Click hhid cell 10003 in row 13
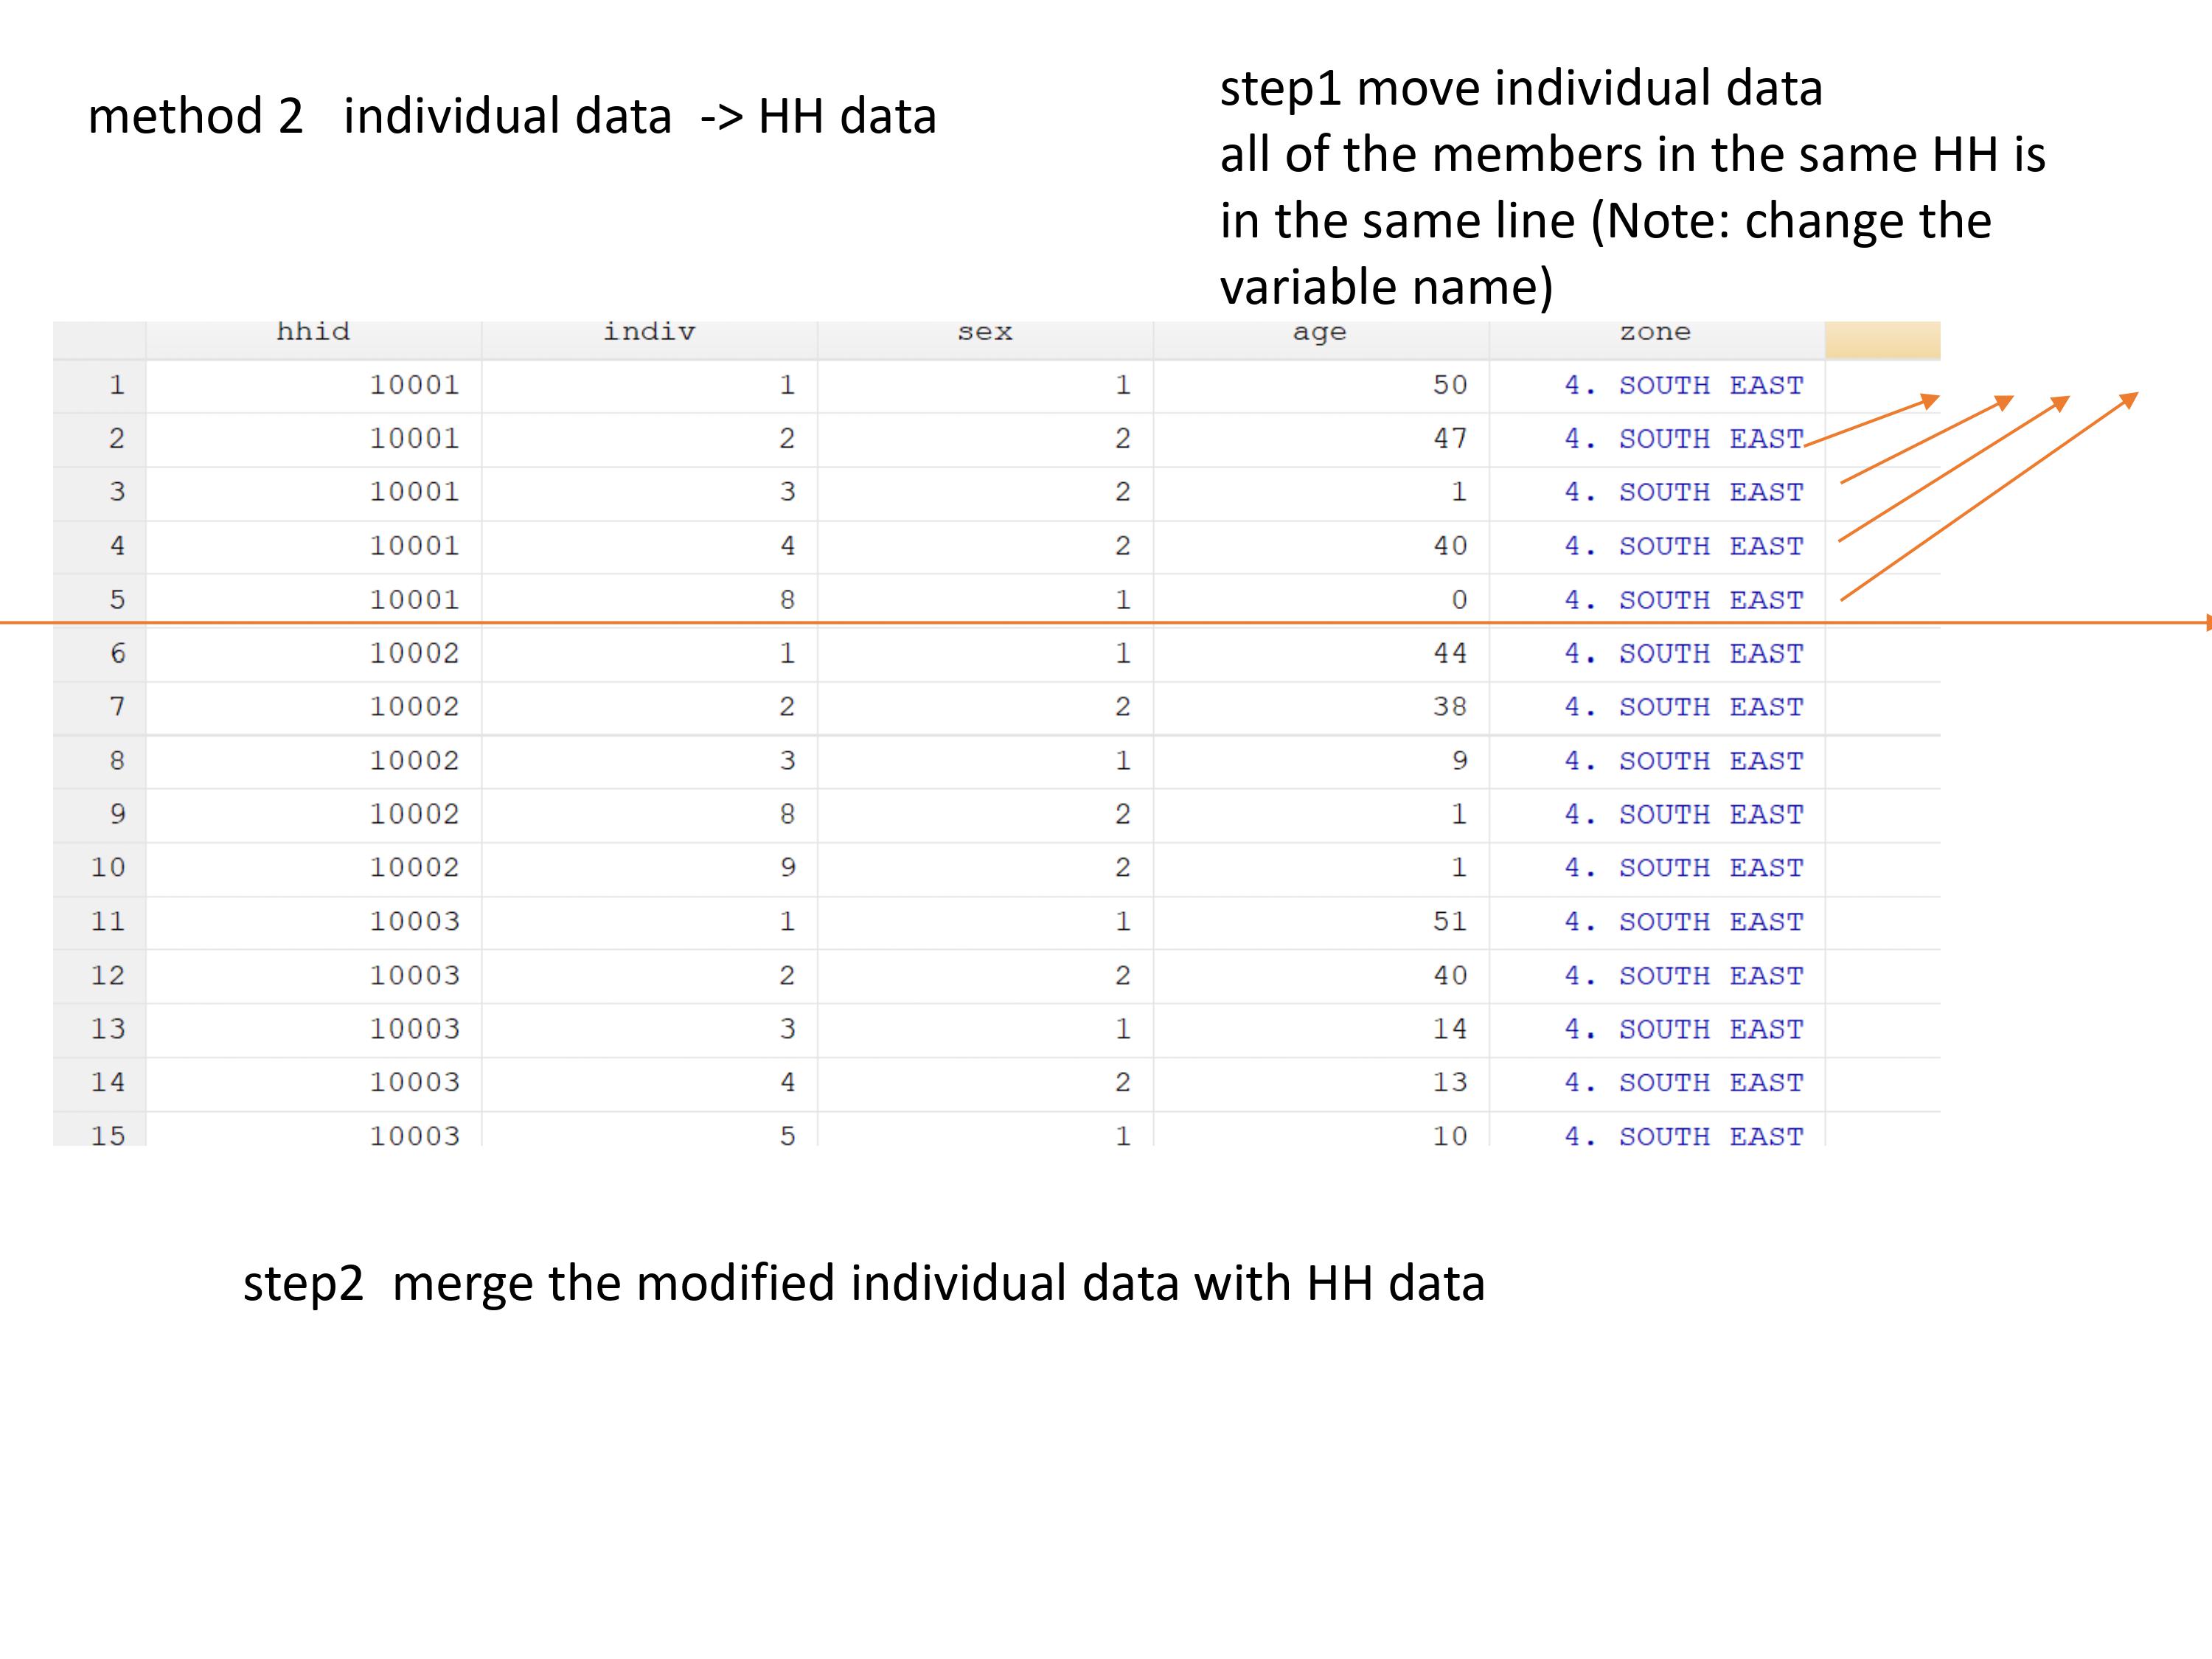Viewport: 2212px width, 1659px height. pyautogui.click(x=414, y=1028)
